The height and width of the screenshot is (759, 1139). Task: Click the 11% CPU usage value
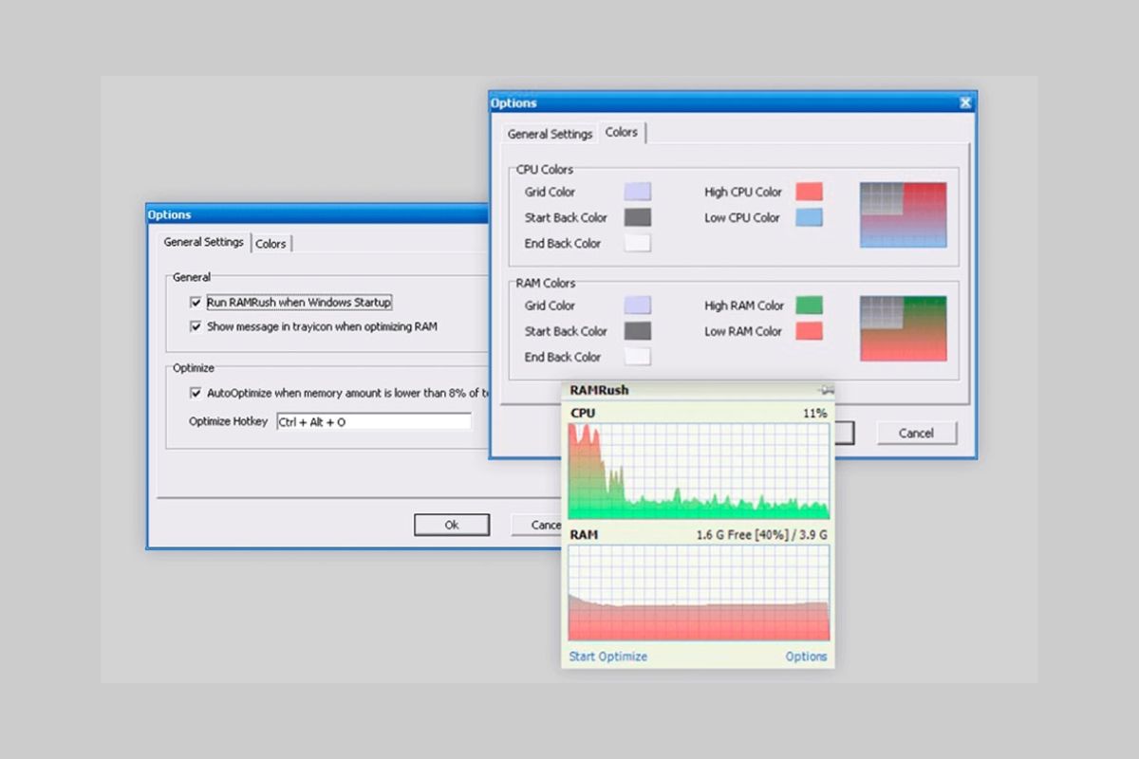(814, 413)
